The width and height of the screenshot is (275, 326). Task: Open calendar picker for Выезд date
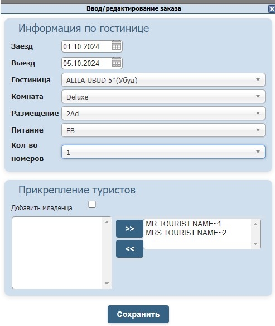pos(117,63)
